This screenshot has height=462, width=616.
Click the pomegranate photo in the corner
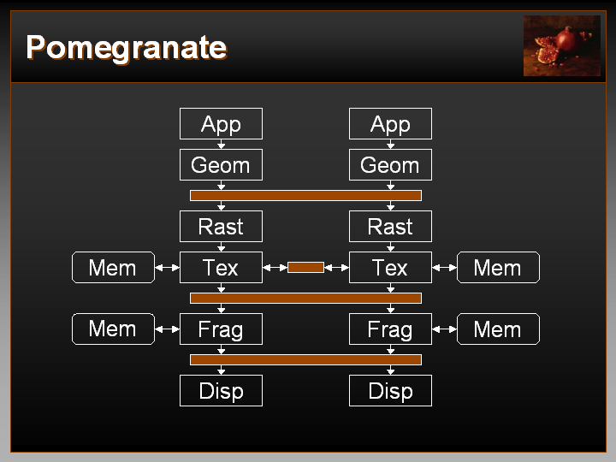561,46
